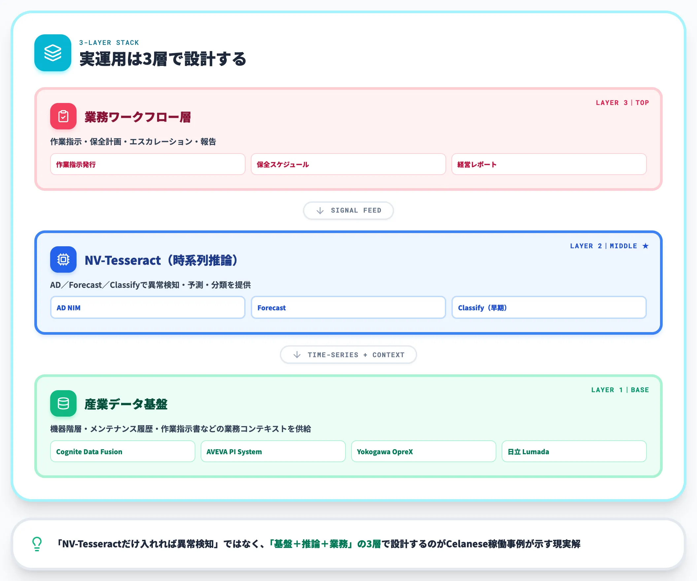Viewport: 697px width, 581px height.
Task: Click the SIGNAL FEED connector pill
Action: [348, 211]
